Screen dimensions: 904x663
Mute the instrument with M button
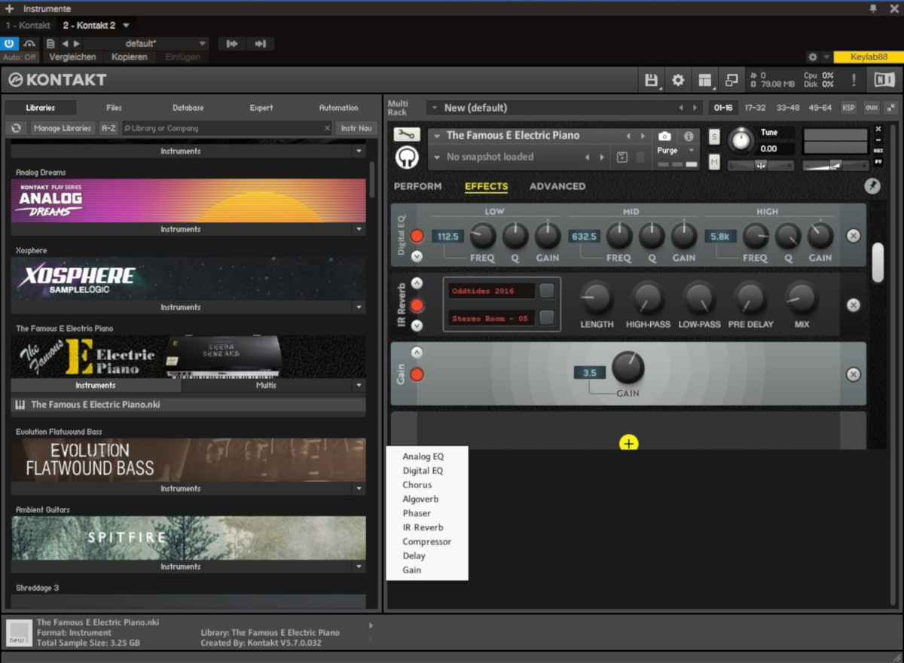pyautogui.click(x=714, y=161)
